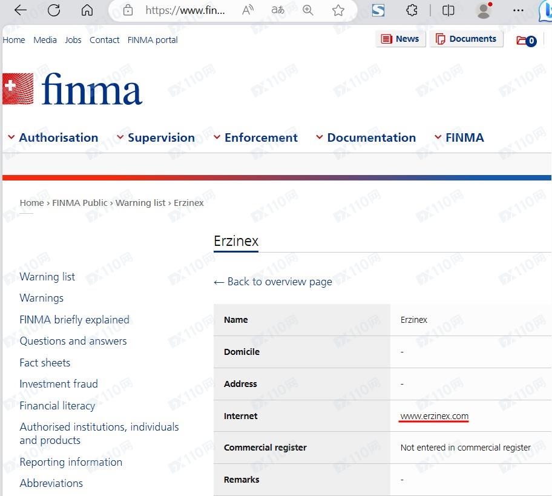552x496 pixels.
Task: Click the browser address bar URL
Action: coord(185,10)
